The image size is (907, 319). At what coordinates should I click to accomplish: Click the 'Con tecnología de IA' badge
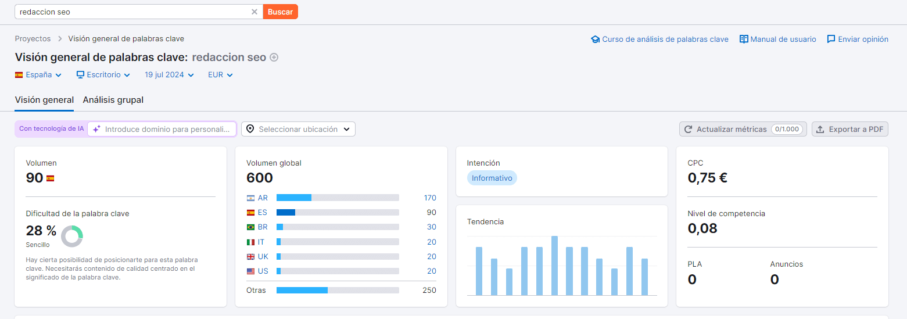pyautogui.click(x=51, y=129)
